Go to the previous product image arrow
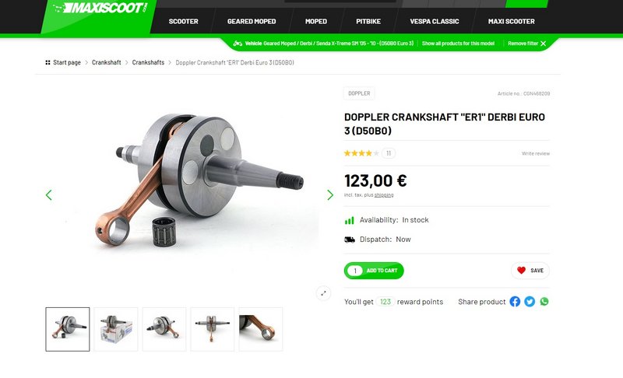Screen dimensions: 623x378 [49, 194]
